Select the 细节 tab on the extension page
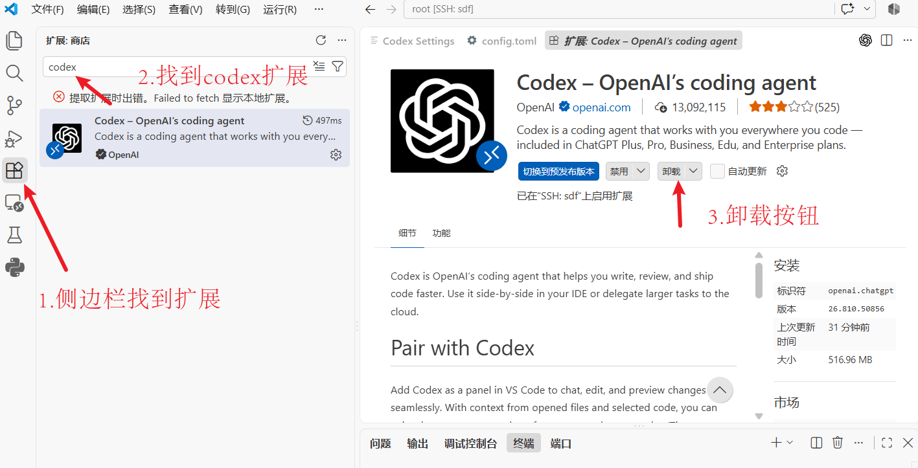This screenshot has height=468, width=918. point(407,233)
